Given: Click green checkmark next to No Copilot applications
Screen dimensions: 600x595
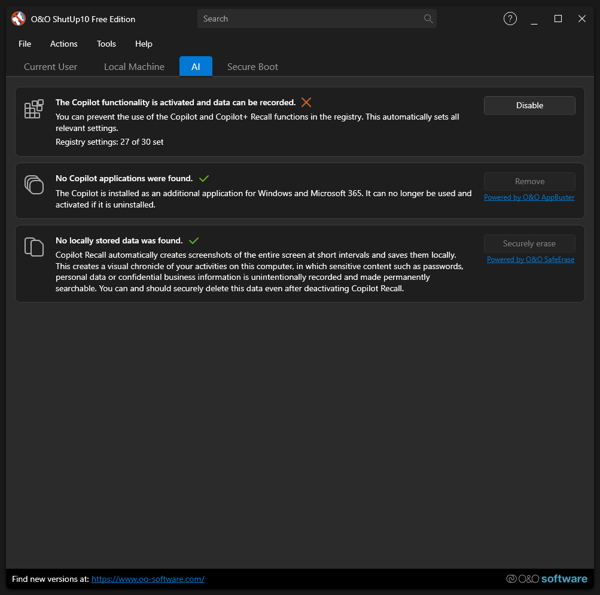Looking at the screenshot, I should click(x=204, y=178).
